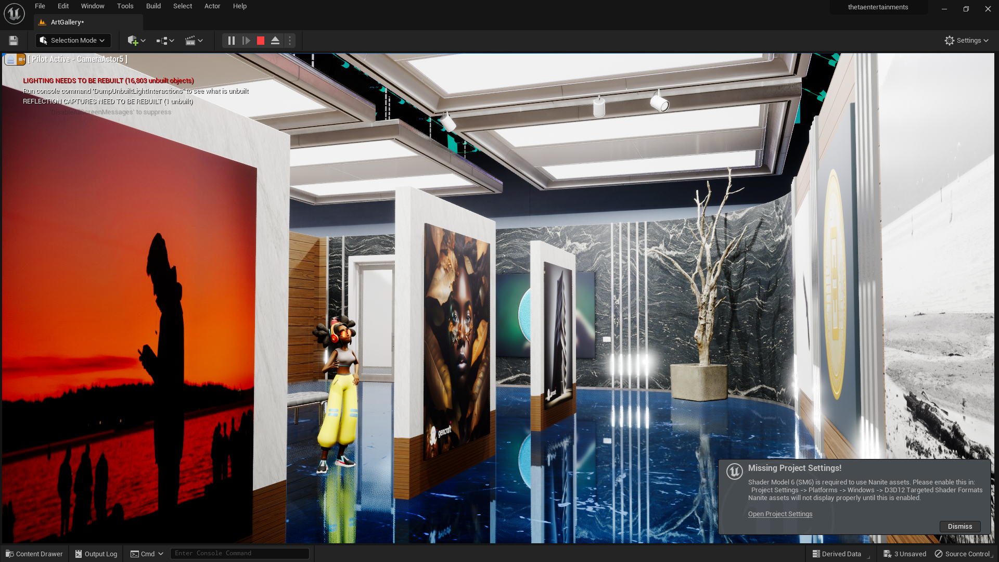The height and width of the screenshot is (562, 999).
Task: Click the advance single frame button
Action: click(246, 41)
